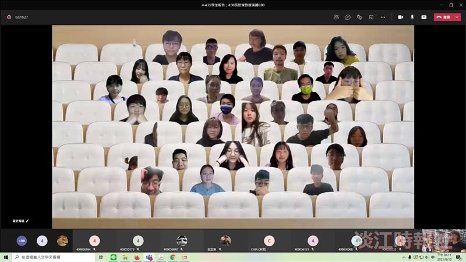Click the recording indicator icon
The height and width of the screenshot is (262, 466).
[9, 17]
